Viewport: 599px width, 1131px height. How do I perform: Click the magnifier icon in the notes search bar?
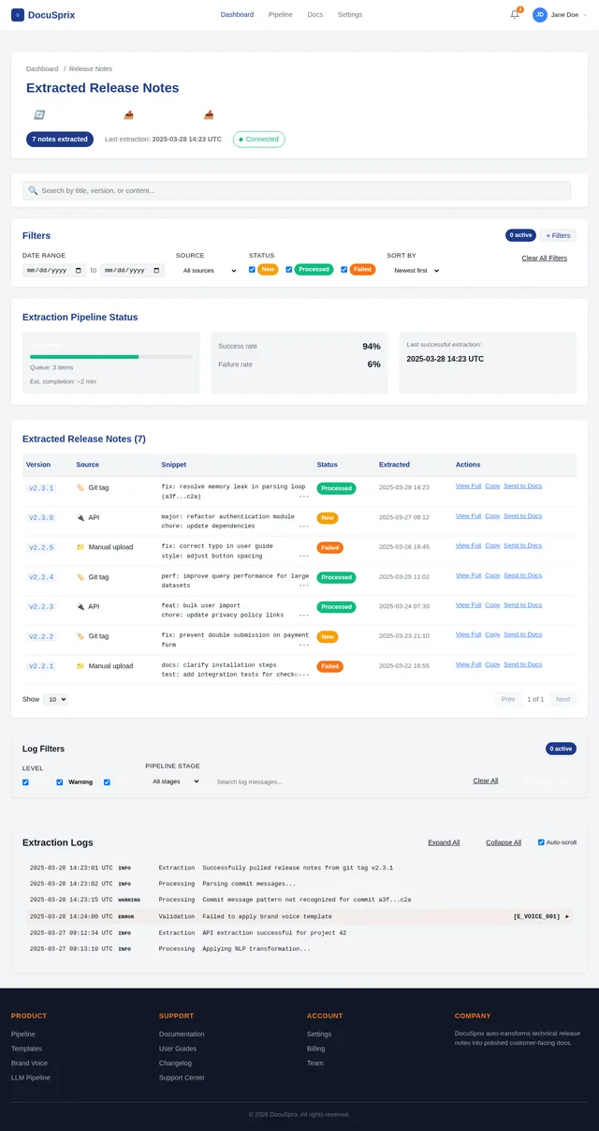[33, 190]
